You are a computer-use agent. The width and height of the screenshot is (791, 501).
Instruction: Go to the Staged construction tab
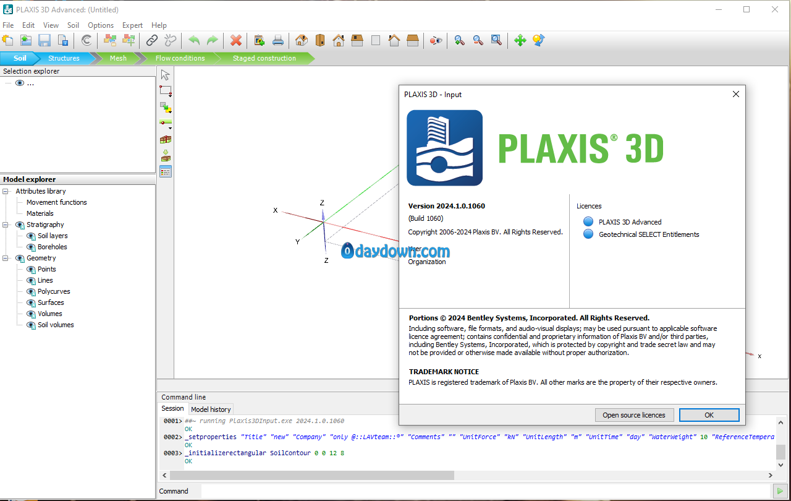(264, 58)
